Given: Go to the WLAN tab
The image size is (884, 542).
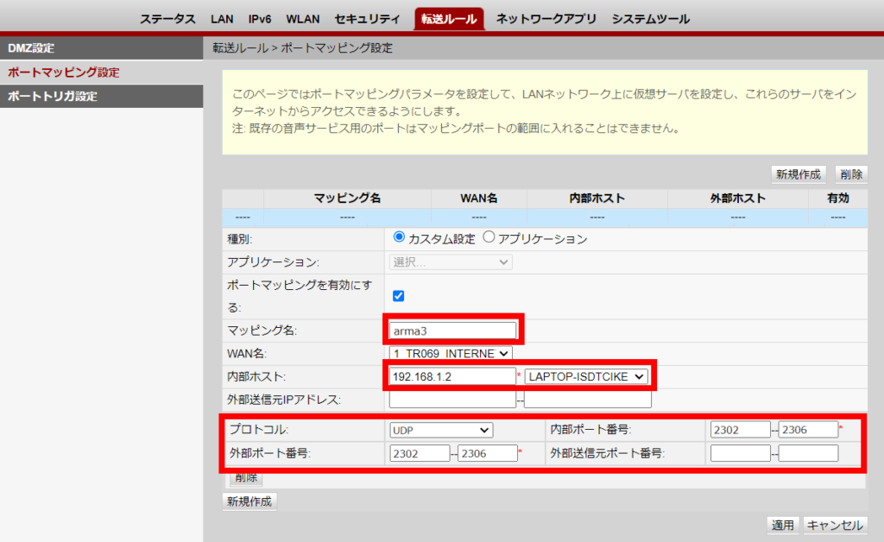Looking at the screenshot, I should pyautogui.click(x=303, y=19).
